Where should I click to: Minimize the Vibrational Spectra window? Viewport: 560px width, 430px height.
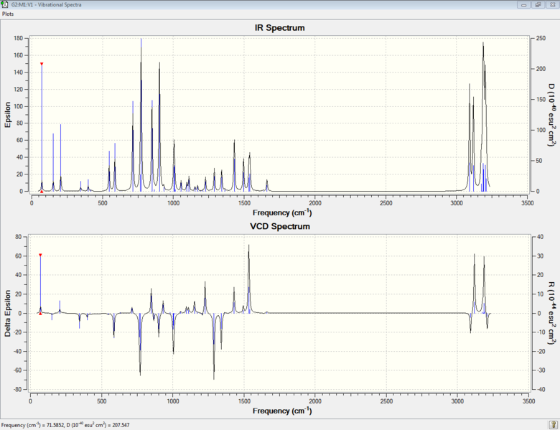coord(524,4)
